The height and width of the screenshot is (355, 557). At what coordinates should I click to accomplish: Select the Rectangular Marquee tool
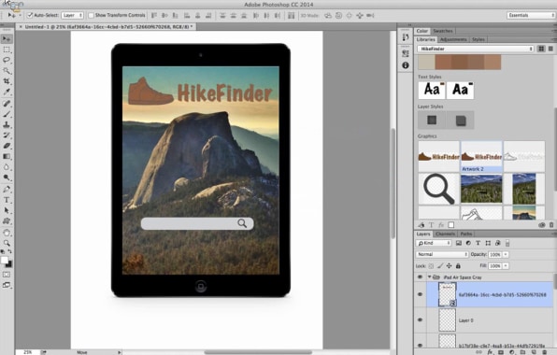tap(7, 50)
